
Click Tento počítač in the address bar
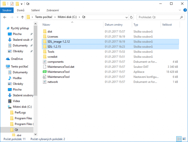point(44,17)
